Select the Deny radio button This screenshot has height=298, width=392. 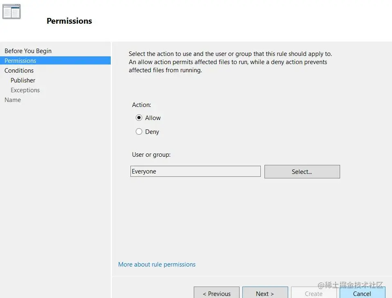[x=139, y=131]
